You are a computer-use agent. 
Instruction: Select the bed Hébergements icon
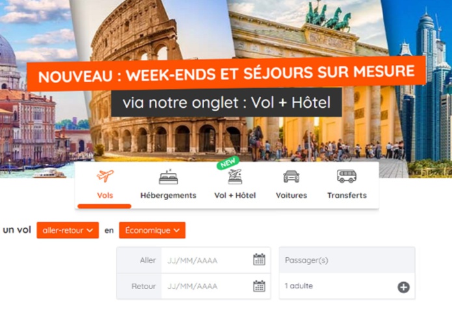coord(168,177)
